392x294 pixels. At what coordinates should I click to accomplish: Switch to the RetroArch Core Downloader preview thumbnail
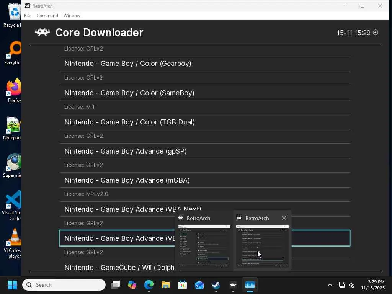[262, 246]
